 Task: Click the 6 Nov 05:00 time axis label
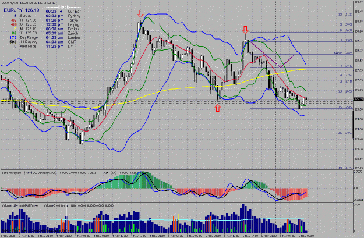tap(306, 236)
